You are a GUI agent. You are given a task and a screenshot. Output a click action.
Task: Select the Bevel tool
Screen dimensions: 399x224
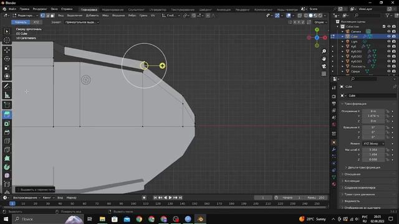point(7,132)
